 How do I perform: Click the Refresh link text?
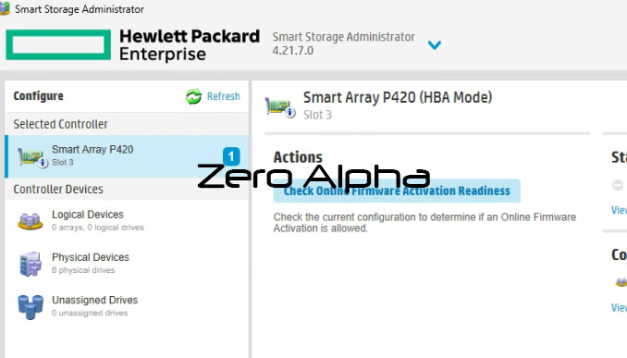(223, 96)
